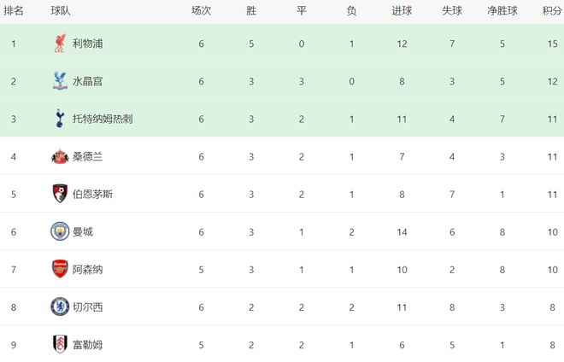Image resolution: width=564 pixels, height=362 pixels.
Task: Click the Tottenham Hotspur cockerel crest
Action: tap(59, 119)
